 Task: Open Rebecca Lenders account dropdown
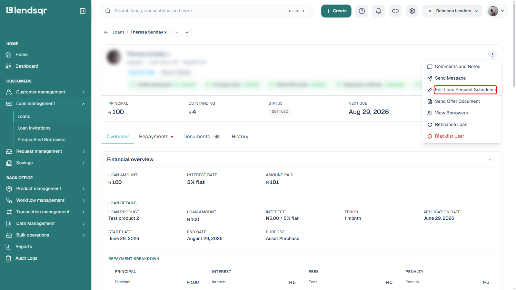[452, 11]
